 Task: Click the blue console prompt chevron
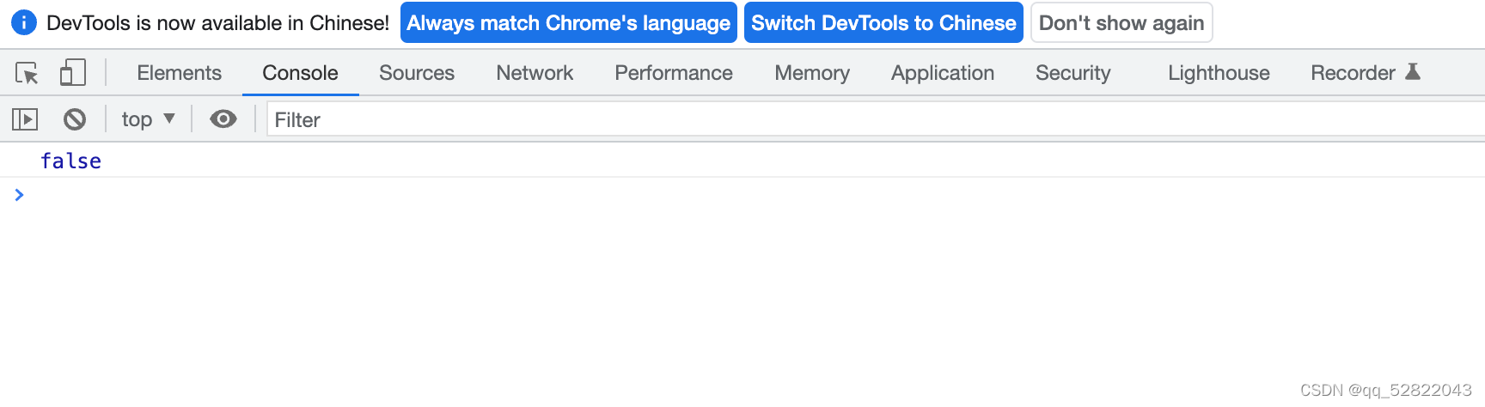tap(19, 196)
